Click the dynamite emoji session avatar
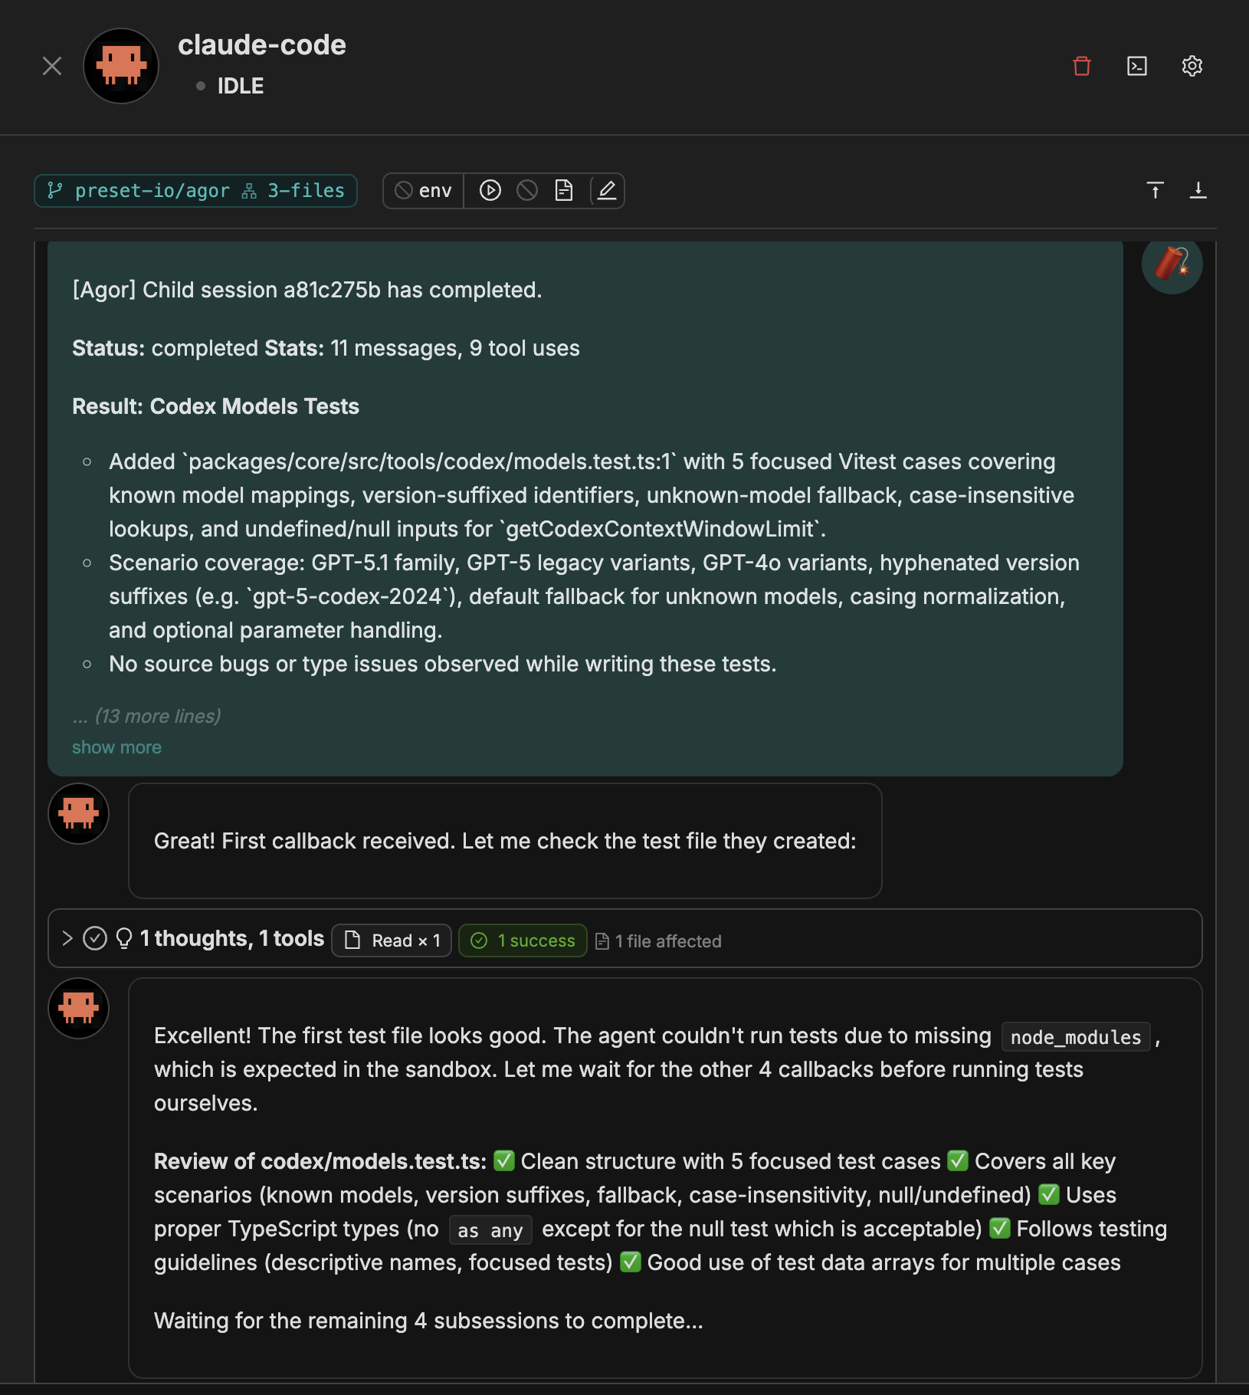The width and height of the screenshot is (1249, 1395). [x=1172, y=264]
